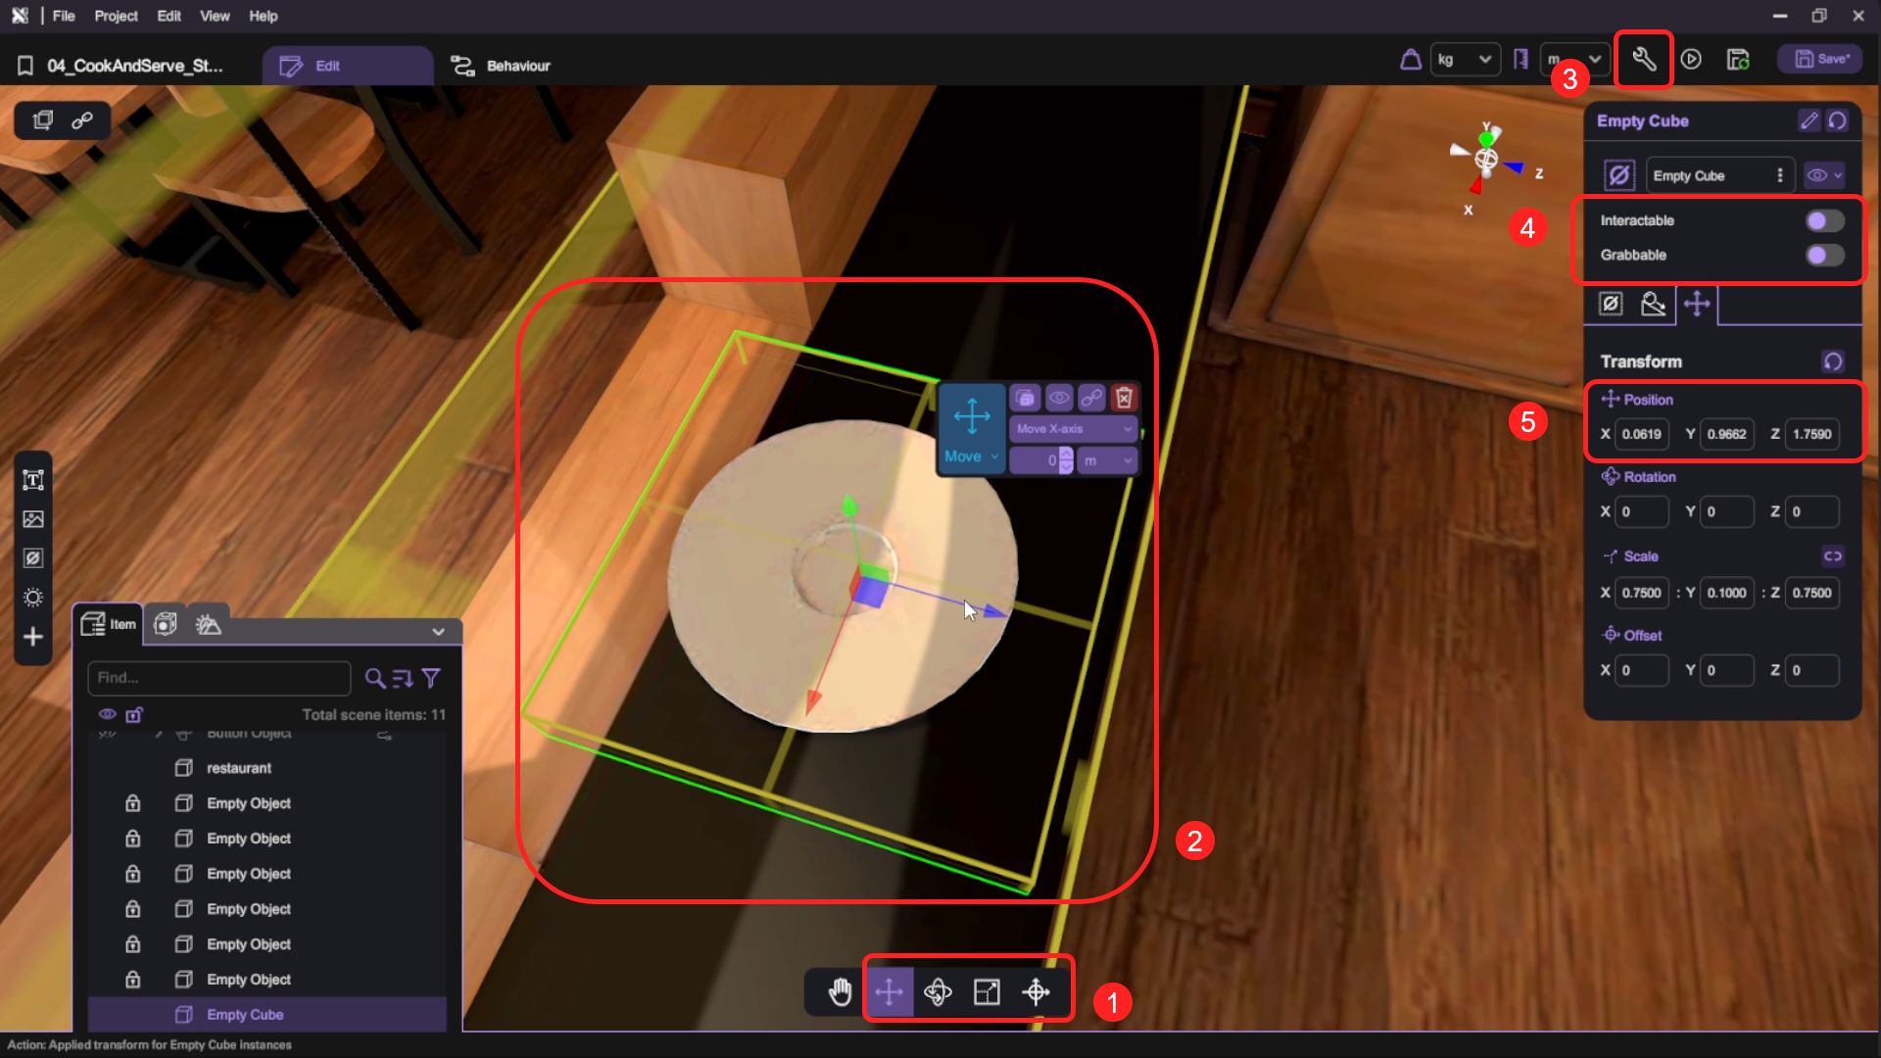The width and height of the screenshot is (1881, 1058).
Task: Click the Save button
Action: click(x=1821, y=60)
